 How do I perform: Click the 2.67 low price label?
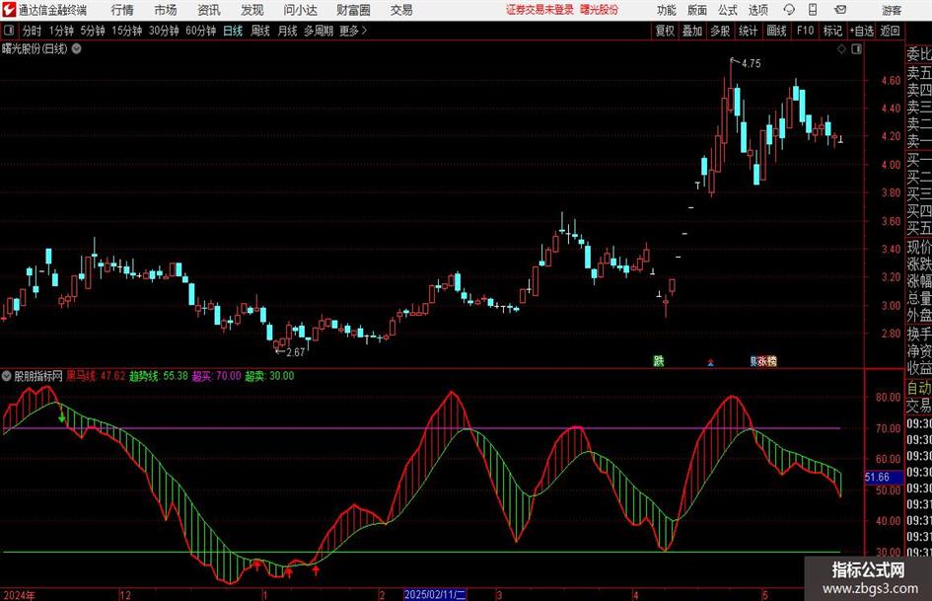pyautogui.click(x=296, y=351)
